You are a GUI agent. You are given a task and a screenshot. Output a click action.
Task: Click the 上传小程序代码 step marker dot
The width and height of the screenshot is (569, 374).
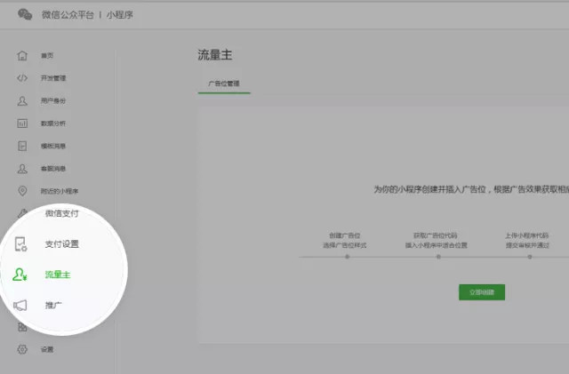click(x=529, y=257)
